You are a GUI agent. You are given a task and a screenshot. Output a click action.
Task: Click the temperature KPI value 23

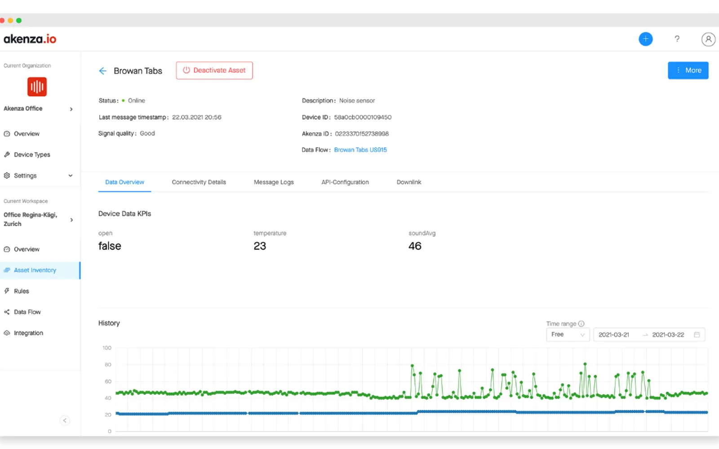click(260, 246)
